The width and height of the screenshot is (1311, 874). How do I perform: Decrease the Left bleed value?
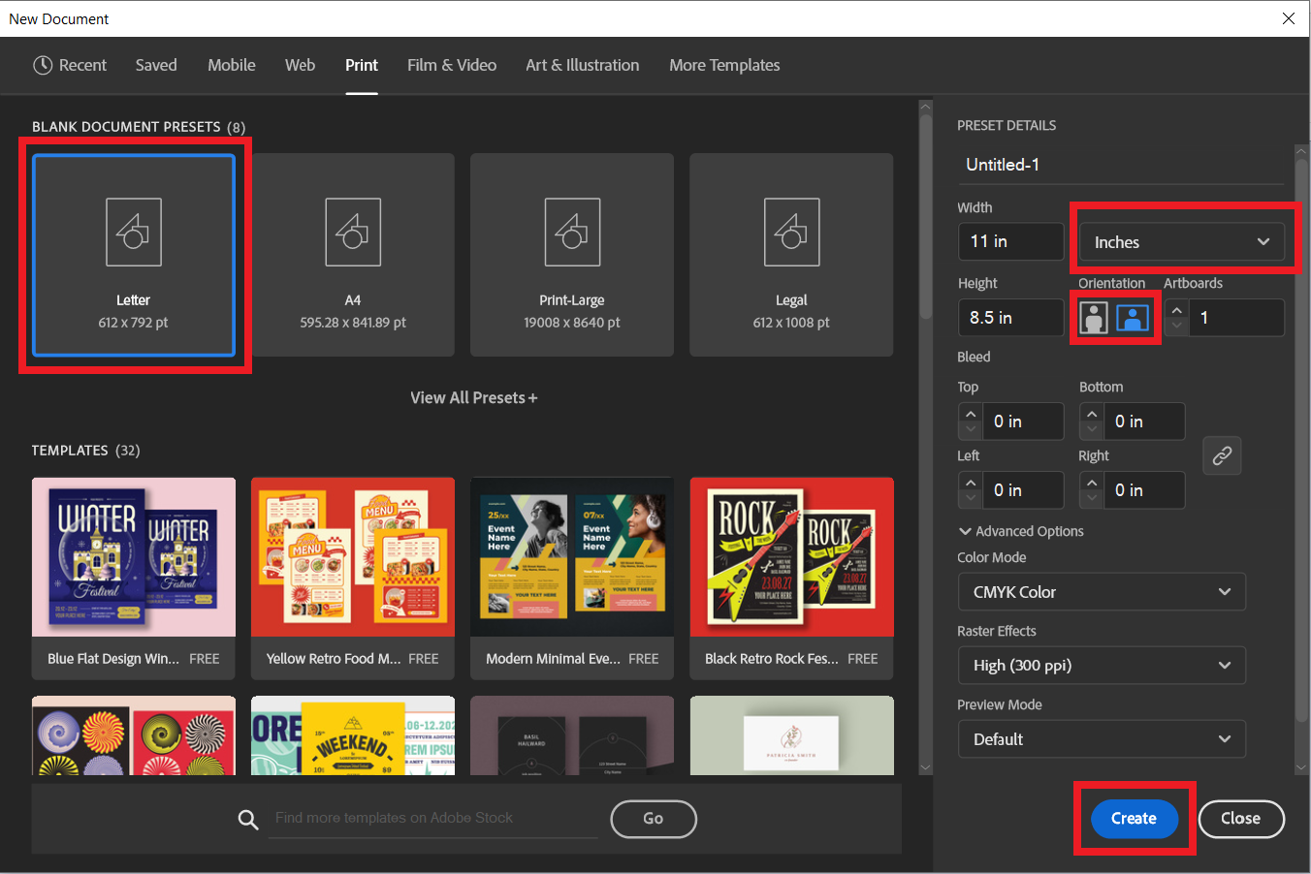point(970,499)
